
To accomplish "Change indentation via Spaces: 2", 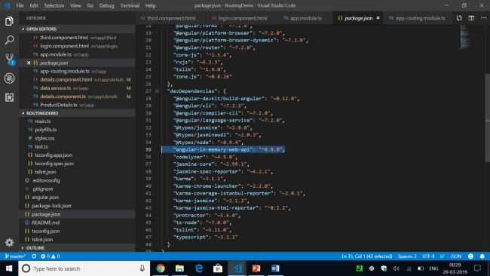I will (x=407, y=256).
